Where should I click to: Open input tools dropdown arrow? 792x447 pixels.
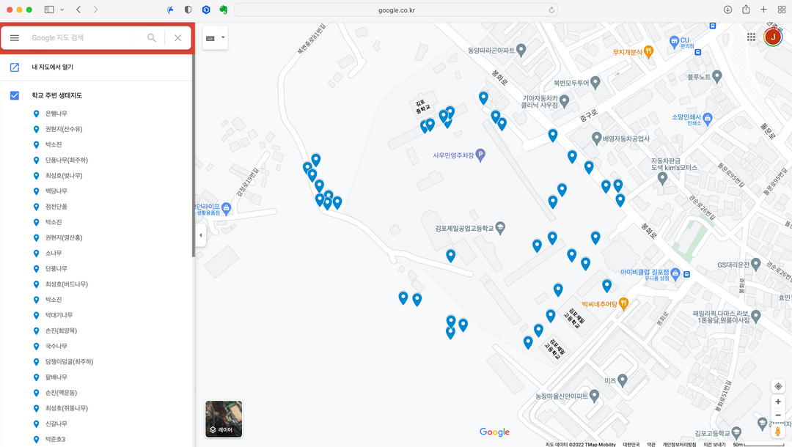pos(223,38)
